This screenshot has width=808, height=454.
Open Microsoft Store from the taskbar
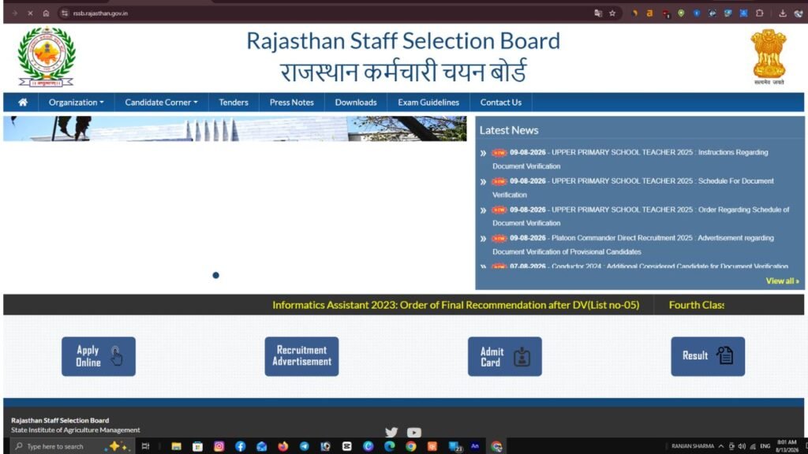(197, 446)
